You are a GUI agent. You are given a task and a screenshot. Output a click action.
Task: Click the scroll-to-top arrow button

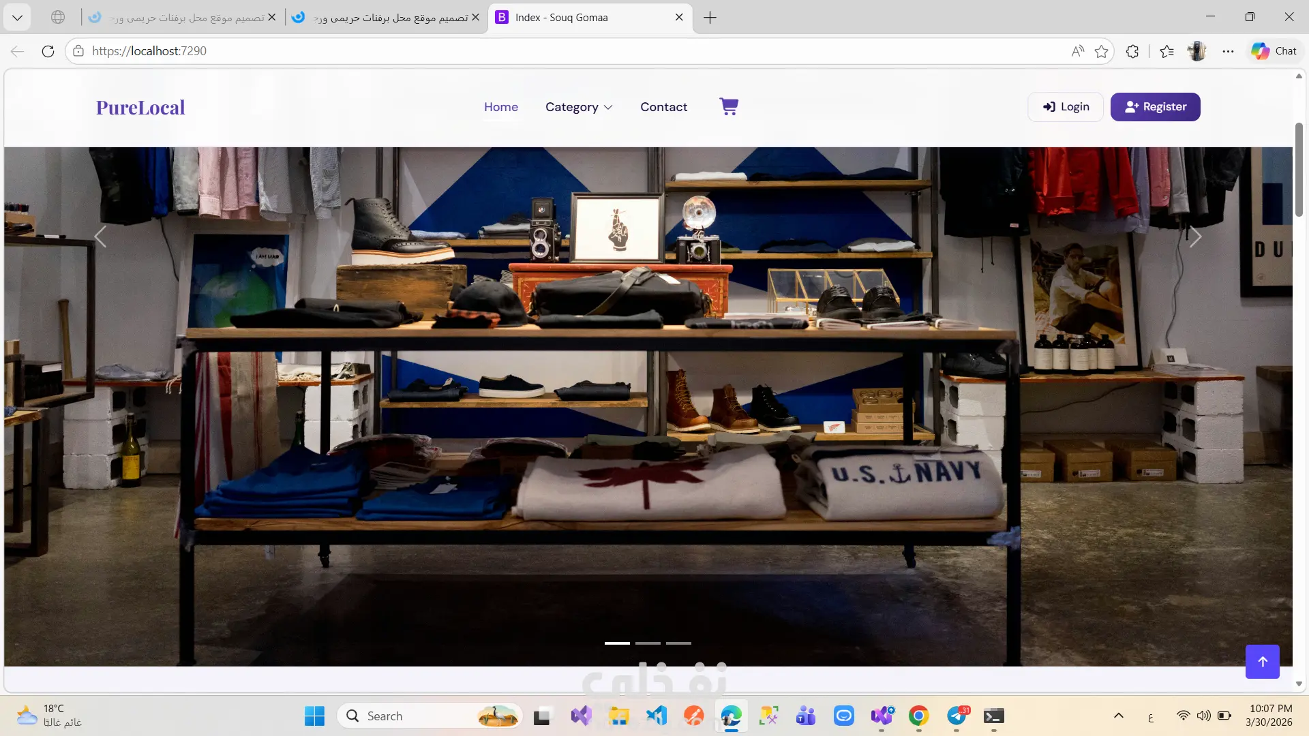[1262, 661]
